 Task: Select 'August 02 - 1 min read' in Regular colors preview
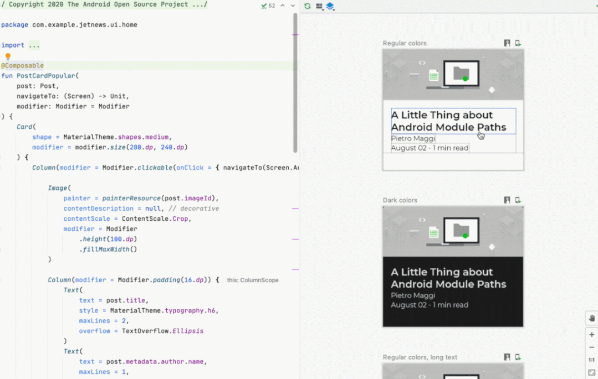[430, 148]
